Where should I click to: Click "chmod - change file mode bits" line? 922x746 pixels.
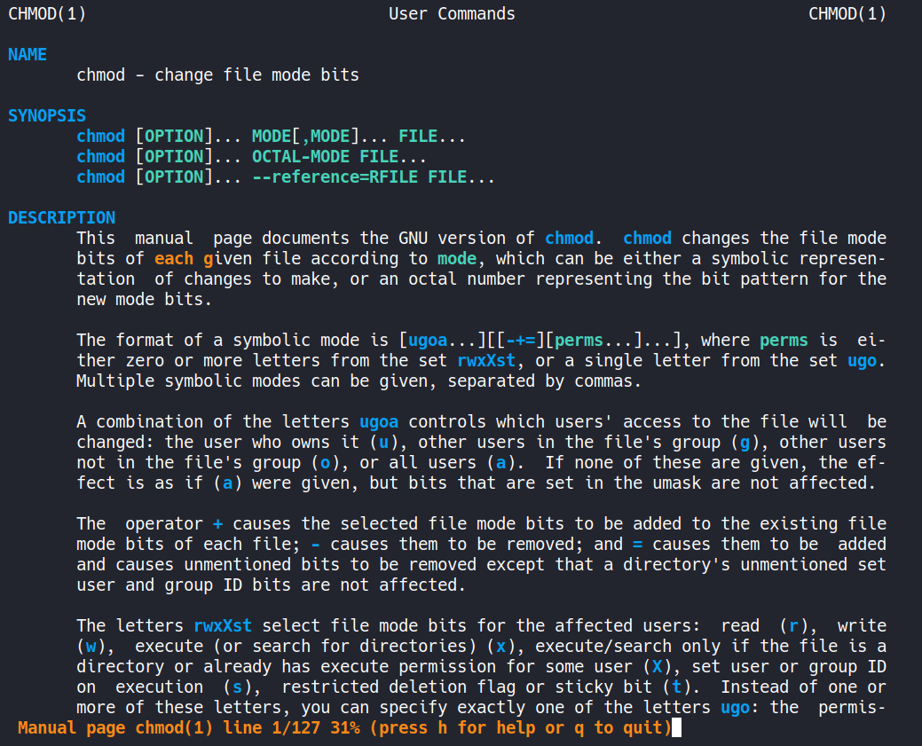coord(217,75)
